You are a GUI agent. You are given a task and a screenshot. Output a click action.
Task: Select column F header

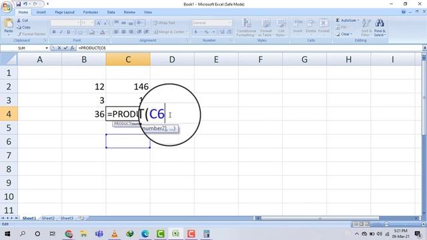pyautogui.click(x=260, y=59)
